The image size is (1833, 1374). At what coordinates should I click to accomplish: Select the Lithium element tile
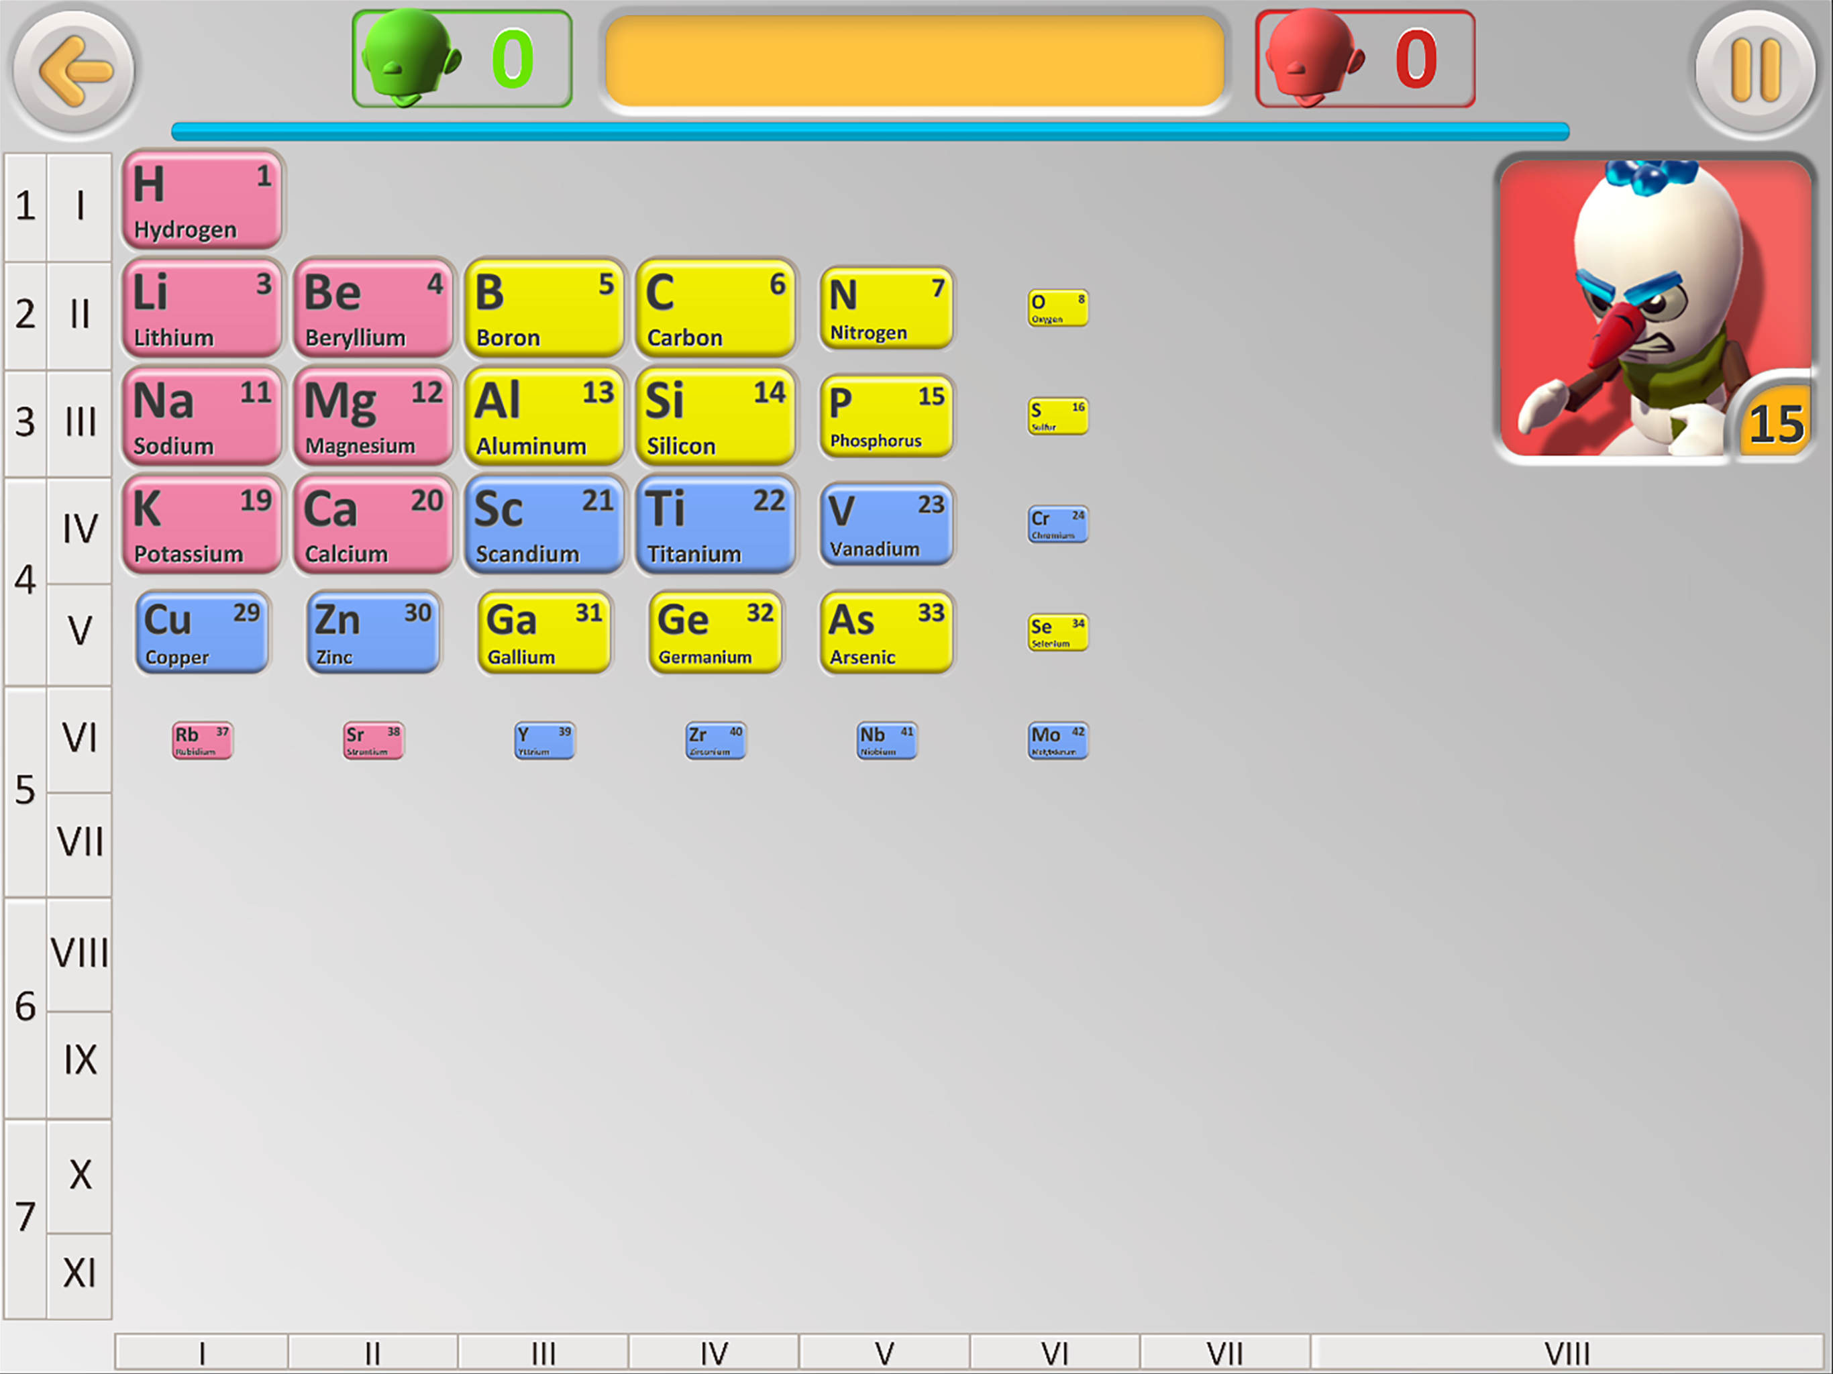203,309
